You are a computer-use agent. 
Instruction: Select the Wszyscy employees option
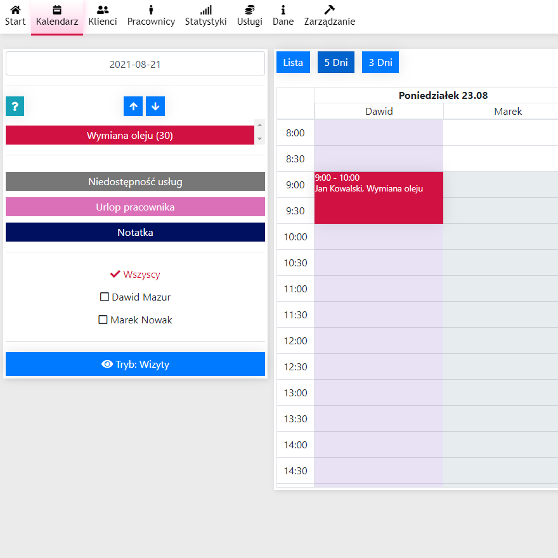click(135, 275)
